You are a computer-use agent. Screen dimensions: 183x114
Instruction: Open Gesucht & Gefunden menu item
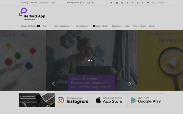click(x=30, y=26)
